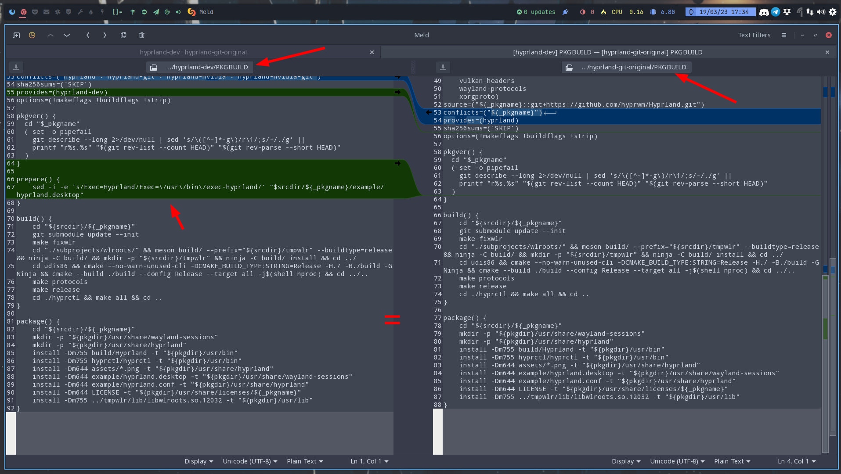Jump to the next change
Viewport: 841px width, 474px height.
(x=67, y=35)
